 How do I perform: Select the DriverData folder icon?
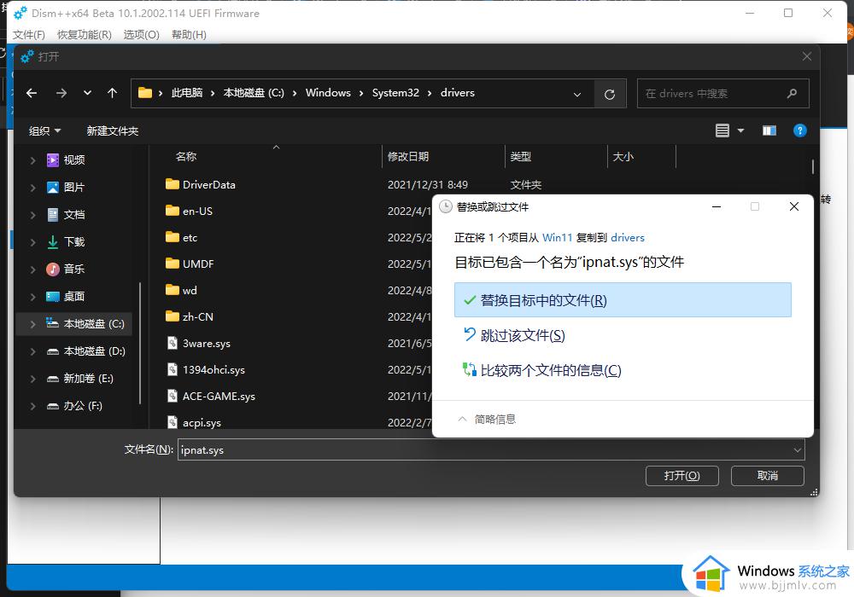173,184
